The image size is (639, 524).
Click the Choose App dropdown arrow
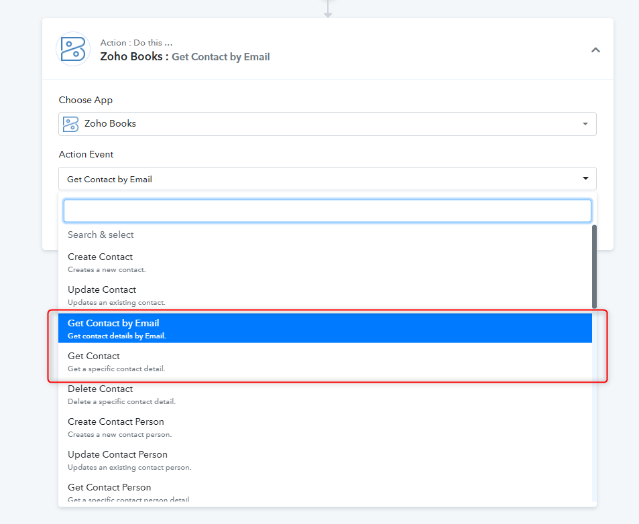coord(585,124)
